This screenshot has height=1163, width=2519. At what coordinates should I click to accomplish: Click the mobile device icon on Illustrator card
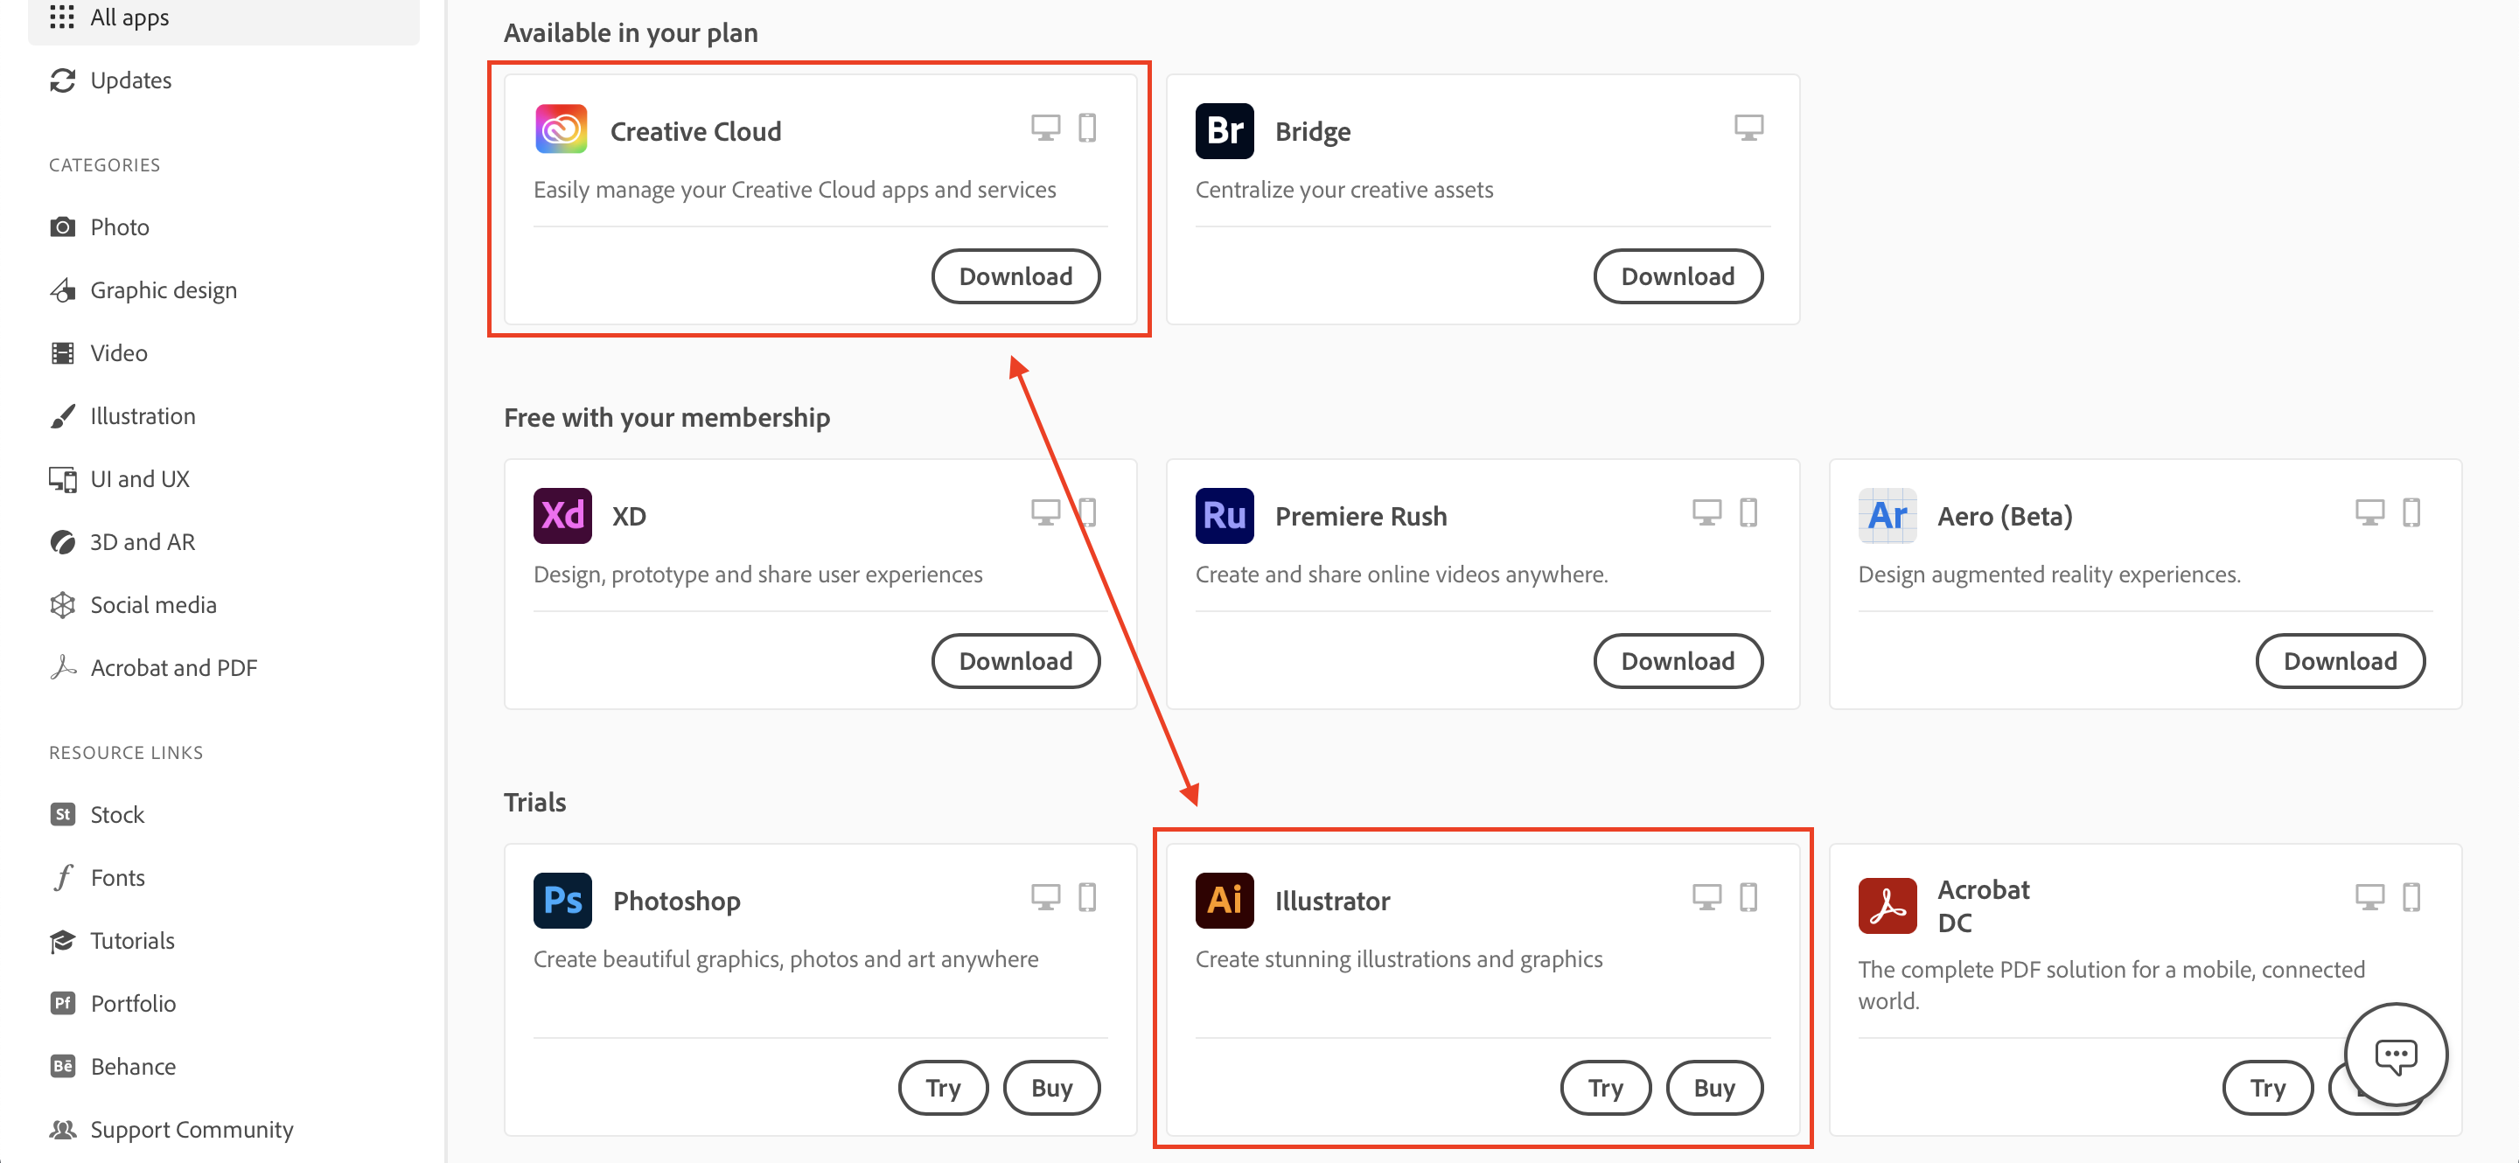[x=1749, y=896]
